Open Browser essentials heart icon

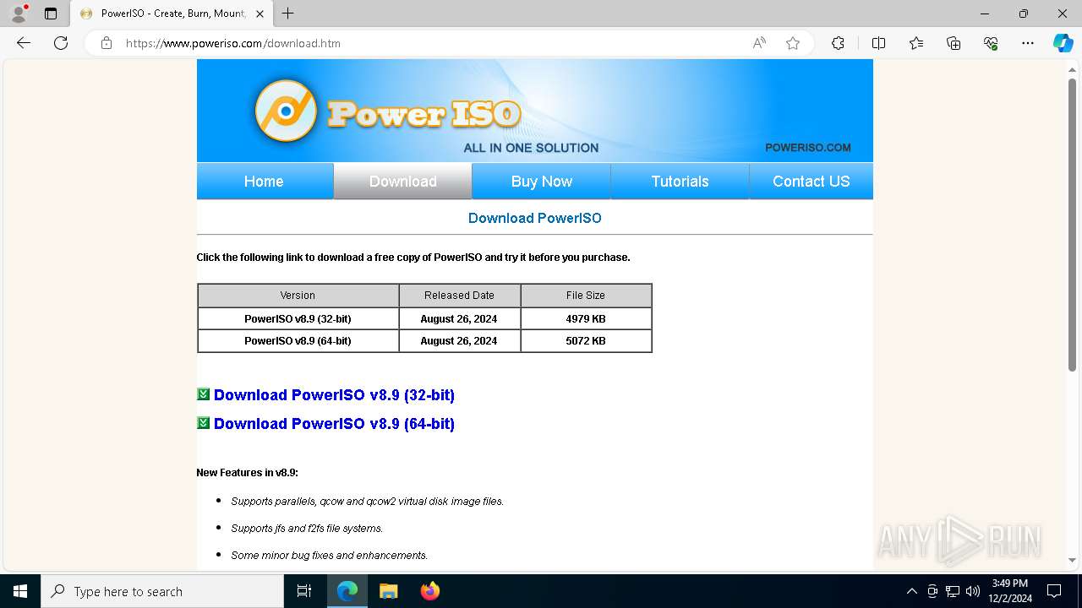pyautogui.click(x=991, y=43)
